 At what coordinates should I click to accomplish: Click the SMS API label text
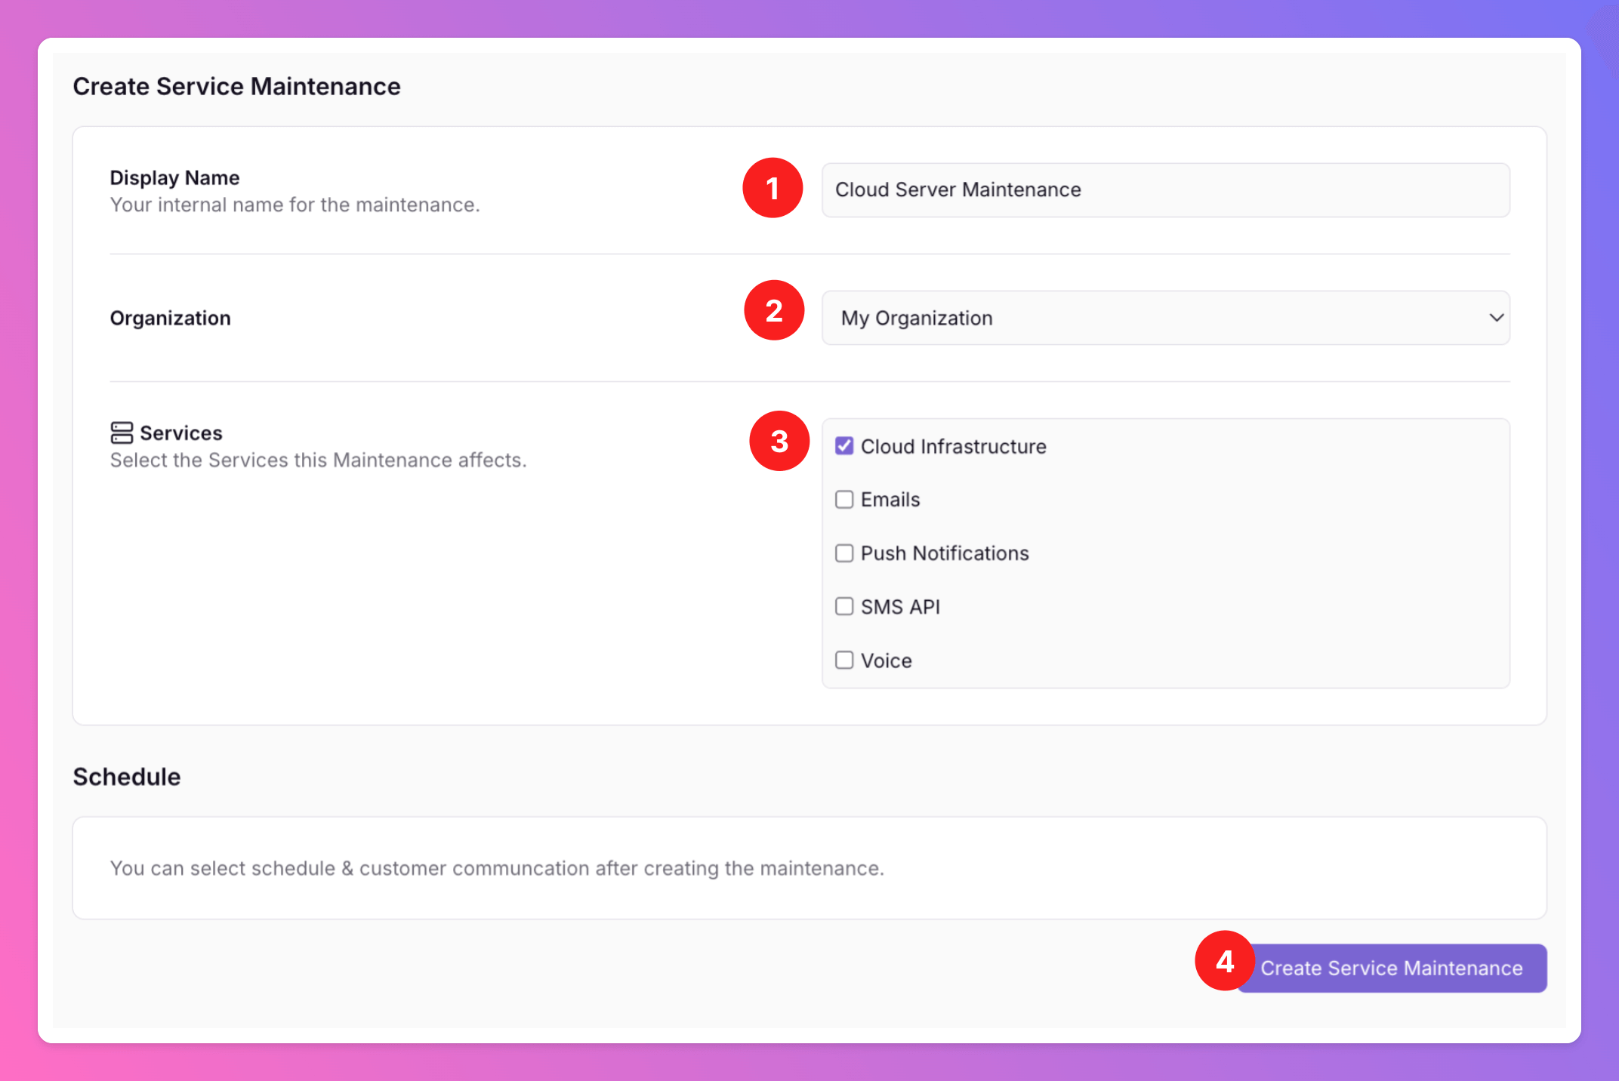[900, 607]
